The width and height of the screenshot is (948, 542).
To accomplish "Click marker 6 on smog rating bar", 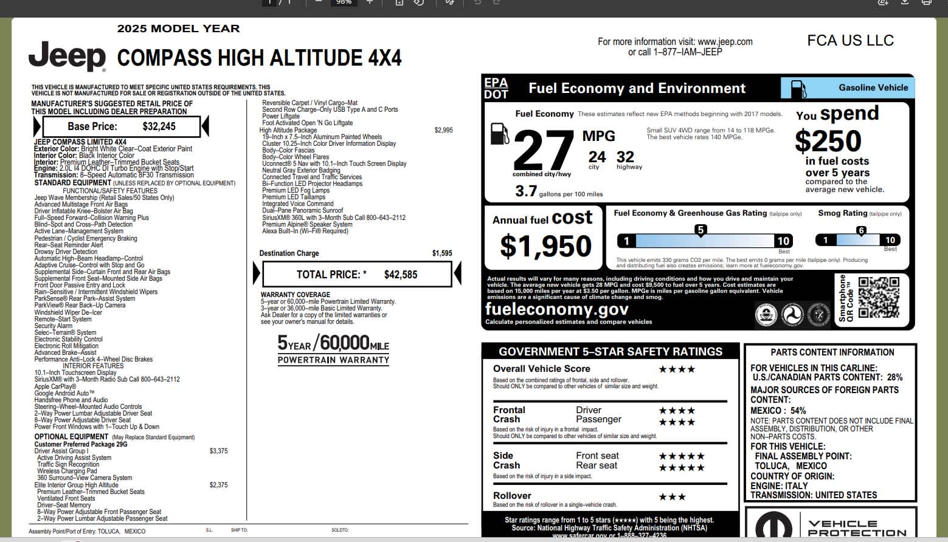I will click(x=861, y=230).
